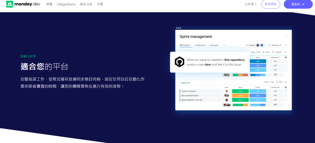Click the Launch v2 solution row
This screenshot has width=315, height=143.
click(x=200, y=91)
